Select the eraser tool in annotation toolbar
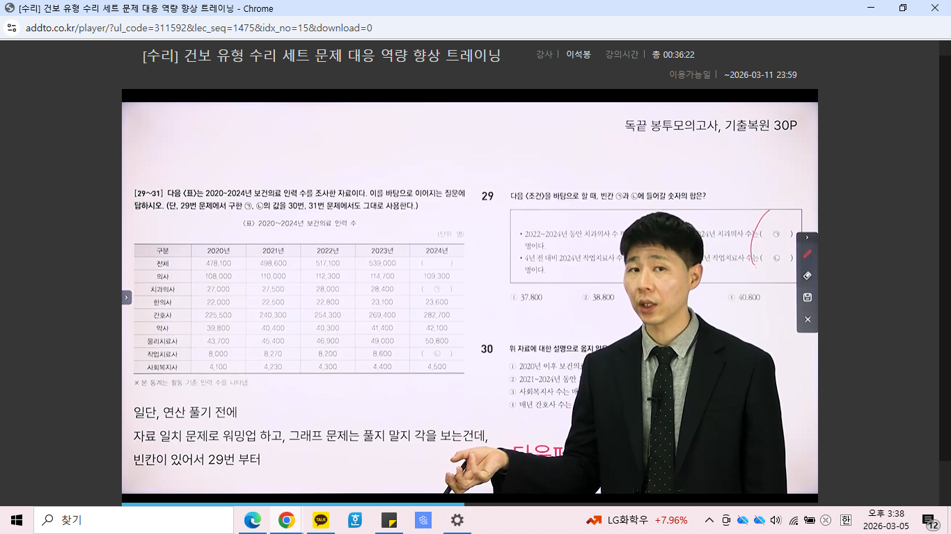This screenshot has width=951, height=534. (x=808, y=276)
